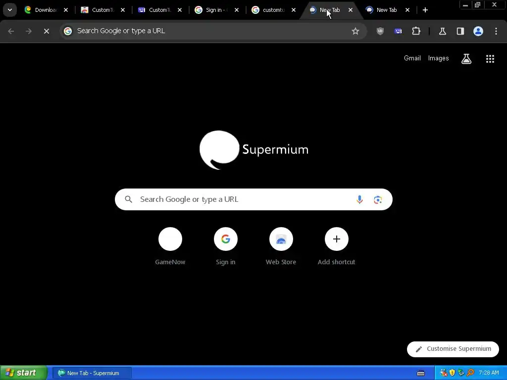The width and height of the screenshot is (507, 380).
Task: Open Search Labs flask icon on page
Action: tap(466, 58)
